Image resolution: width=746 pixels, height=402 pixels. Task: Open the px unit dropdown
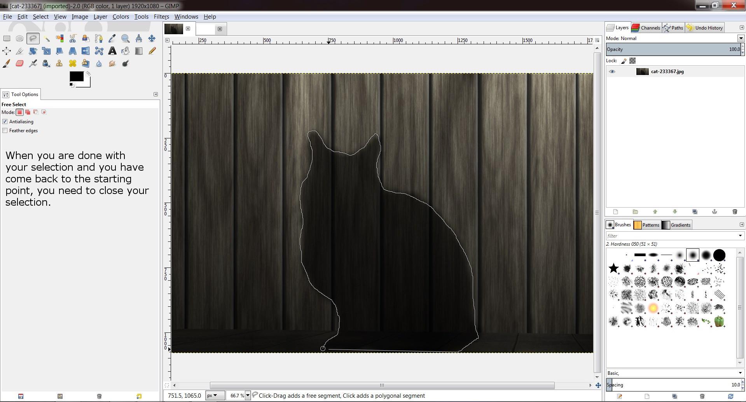coord(215,395)
